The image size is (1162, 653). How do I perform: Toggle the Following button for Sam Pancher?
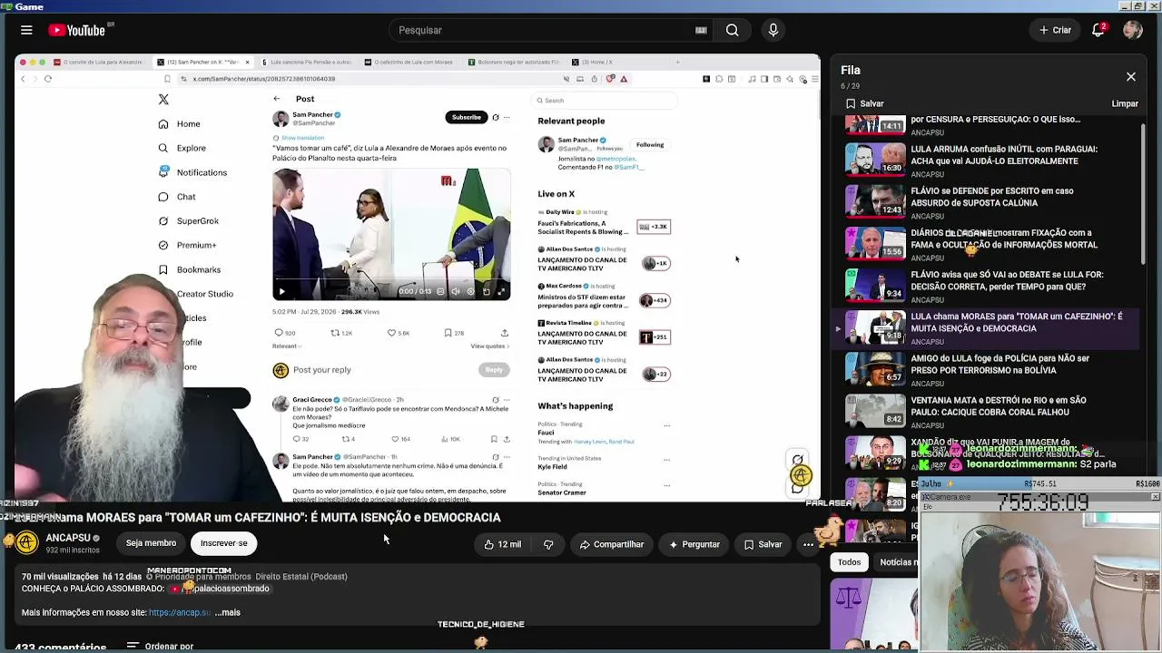point(650,145)
